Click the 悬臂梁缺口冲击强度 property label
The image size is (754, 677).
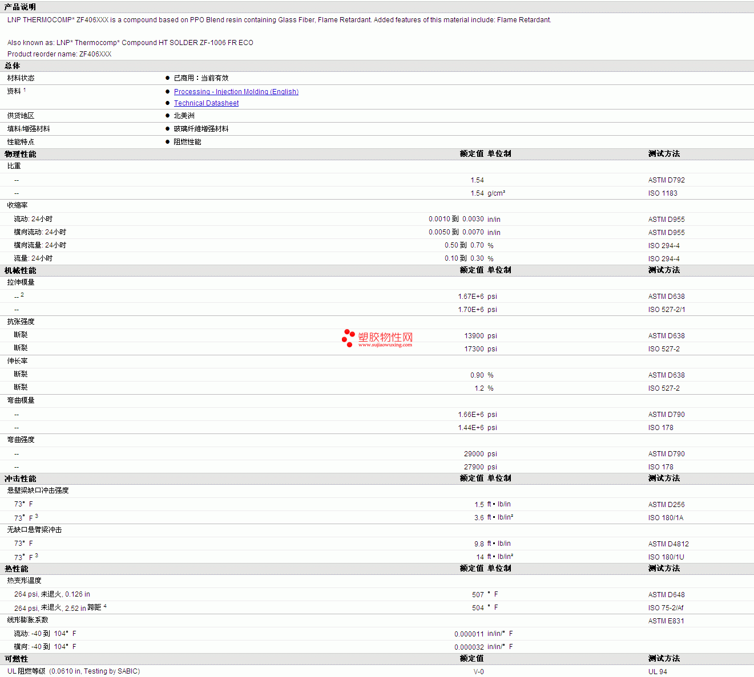click(38, 490)
